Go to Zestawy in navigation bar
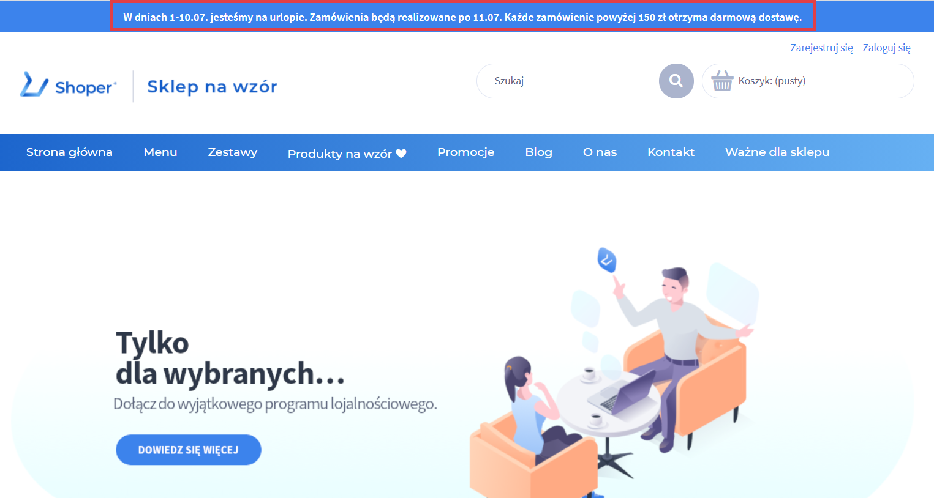This screenshot has width=934, height=498. [233, 152]
